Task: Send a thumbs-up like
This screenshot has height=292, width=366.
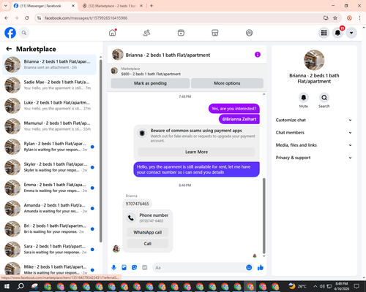Action: (x=261, y=268)
